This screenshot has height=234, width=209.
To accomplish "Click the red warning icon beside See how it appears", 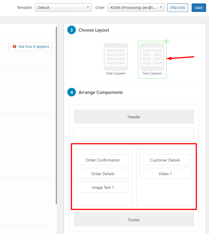I will pyautogui.click(x=15, y=47).
